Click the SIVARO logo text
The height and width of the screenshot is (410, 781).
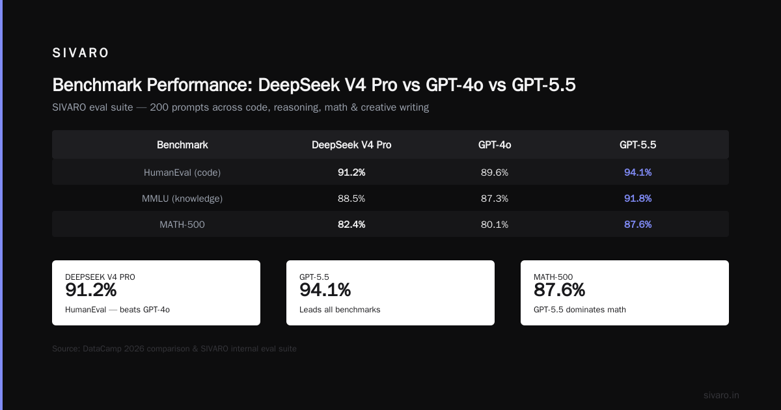(81, 53)
